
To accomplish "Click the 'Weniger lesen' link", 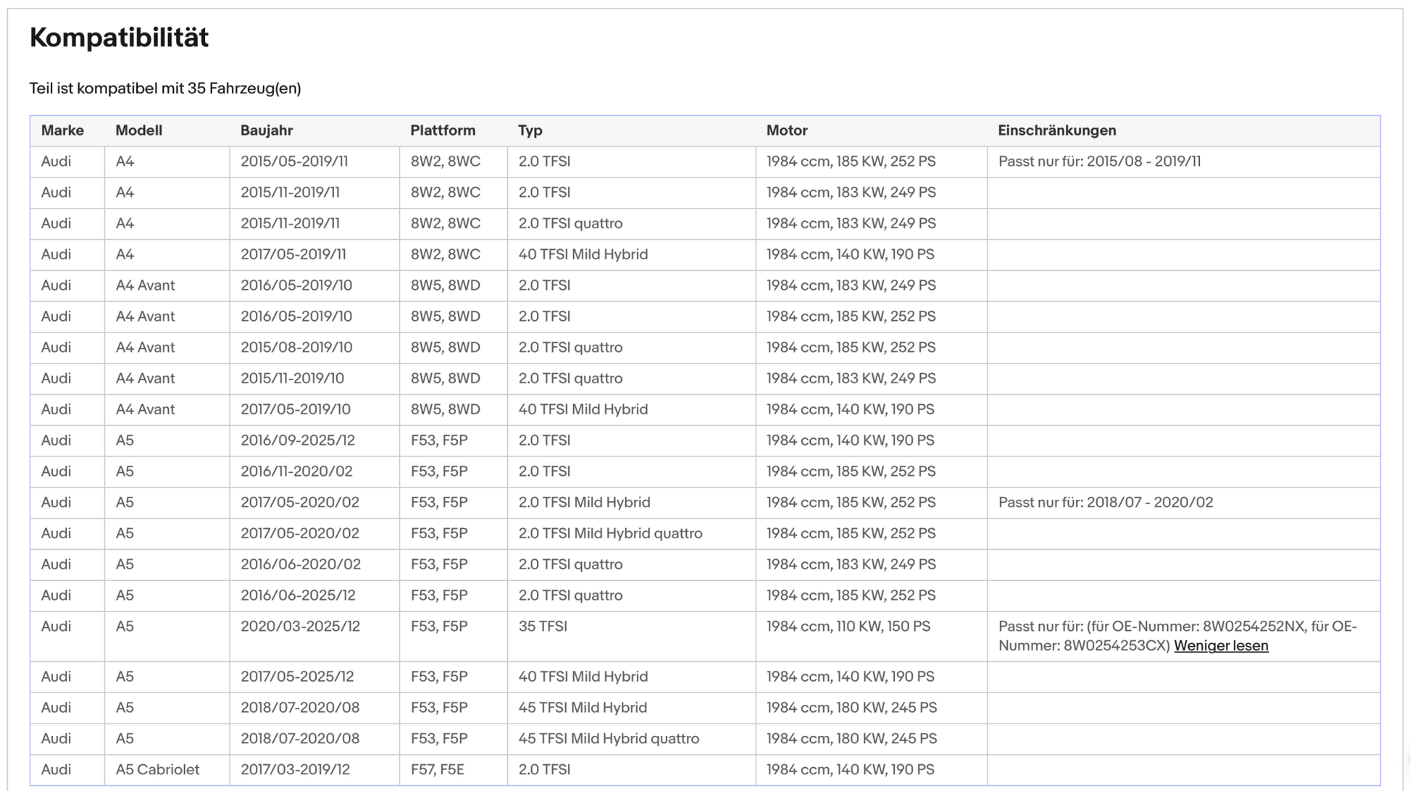I will point(1220,645).
